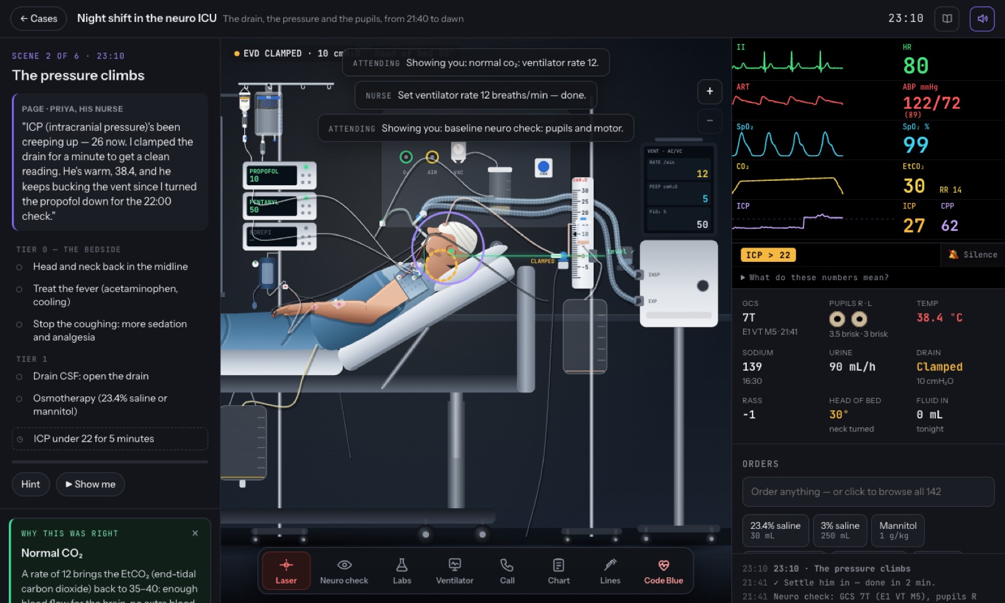
Task: Trigger Code Blue
Action: pyautogui.click(x=663, y=570)
